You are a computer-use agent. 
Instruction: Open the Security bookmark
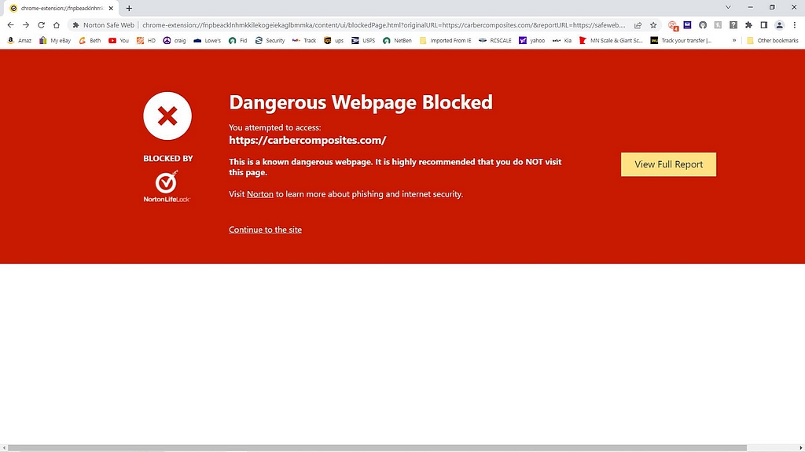click(270, 40)
